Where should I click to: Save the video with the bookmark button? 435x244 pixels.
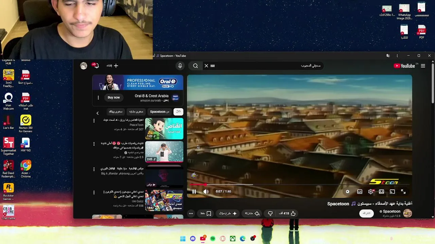pyautogui.click(x=206, y=213)
